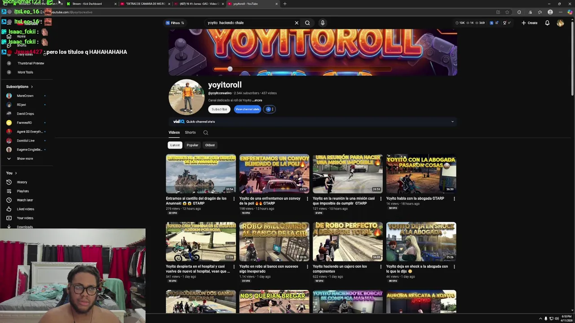Click the YouTube search magnifier icon

coord(307,23)
